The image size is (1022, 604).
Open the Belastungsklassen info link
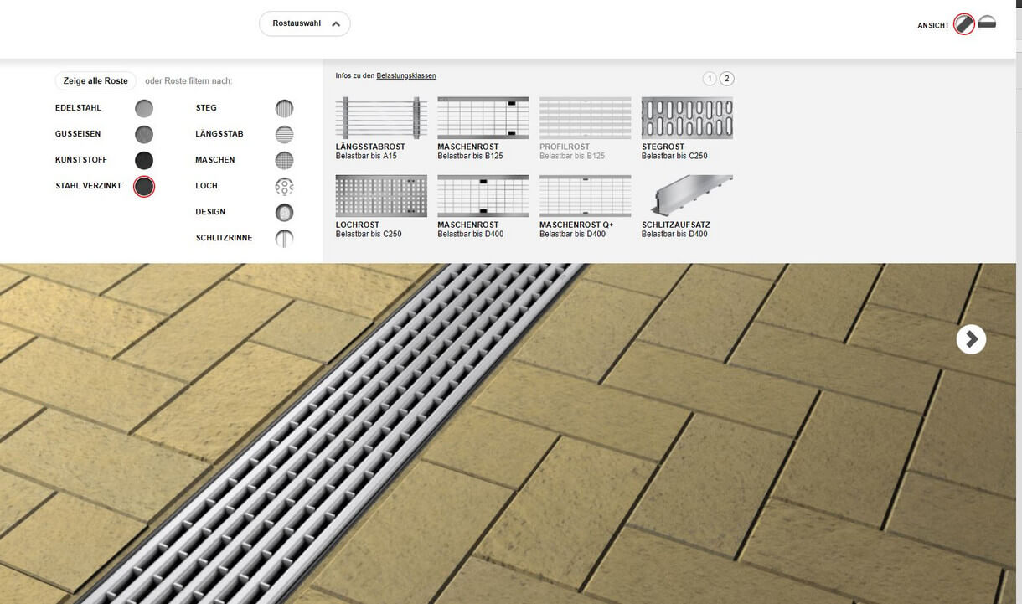tap(406, 76)
